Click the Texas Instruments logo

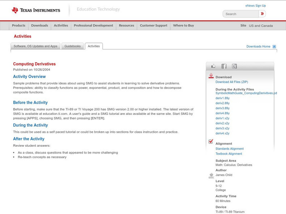36,10
